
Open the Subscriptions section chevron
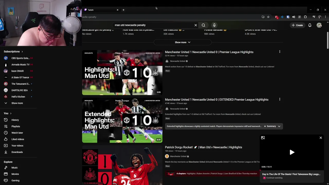click(22, 52)
